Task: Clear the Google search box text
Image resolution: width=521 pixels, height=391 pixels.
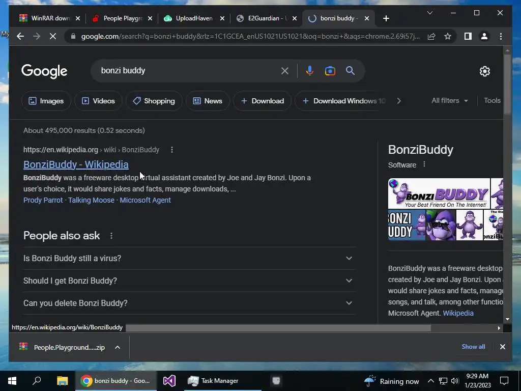Action: (x=285, y=71)
